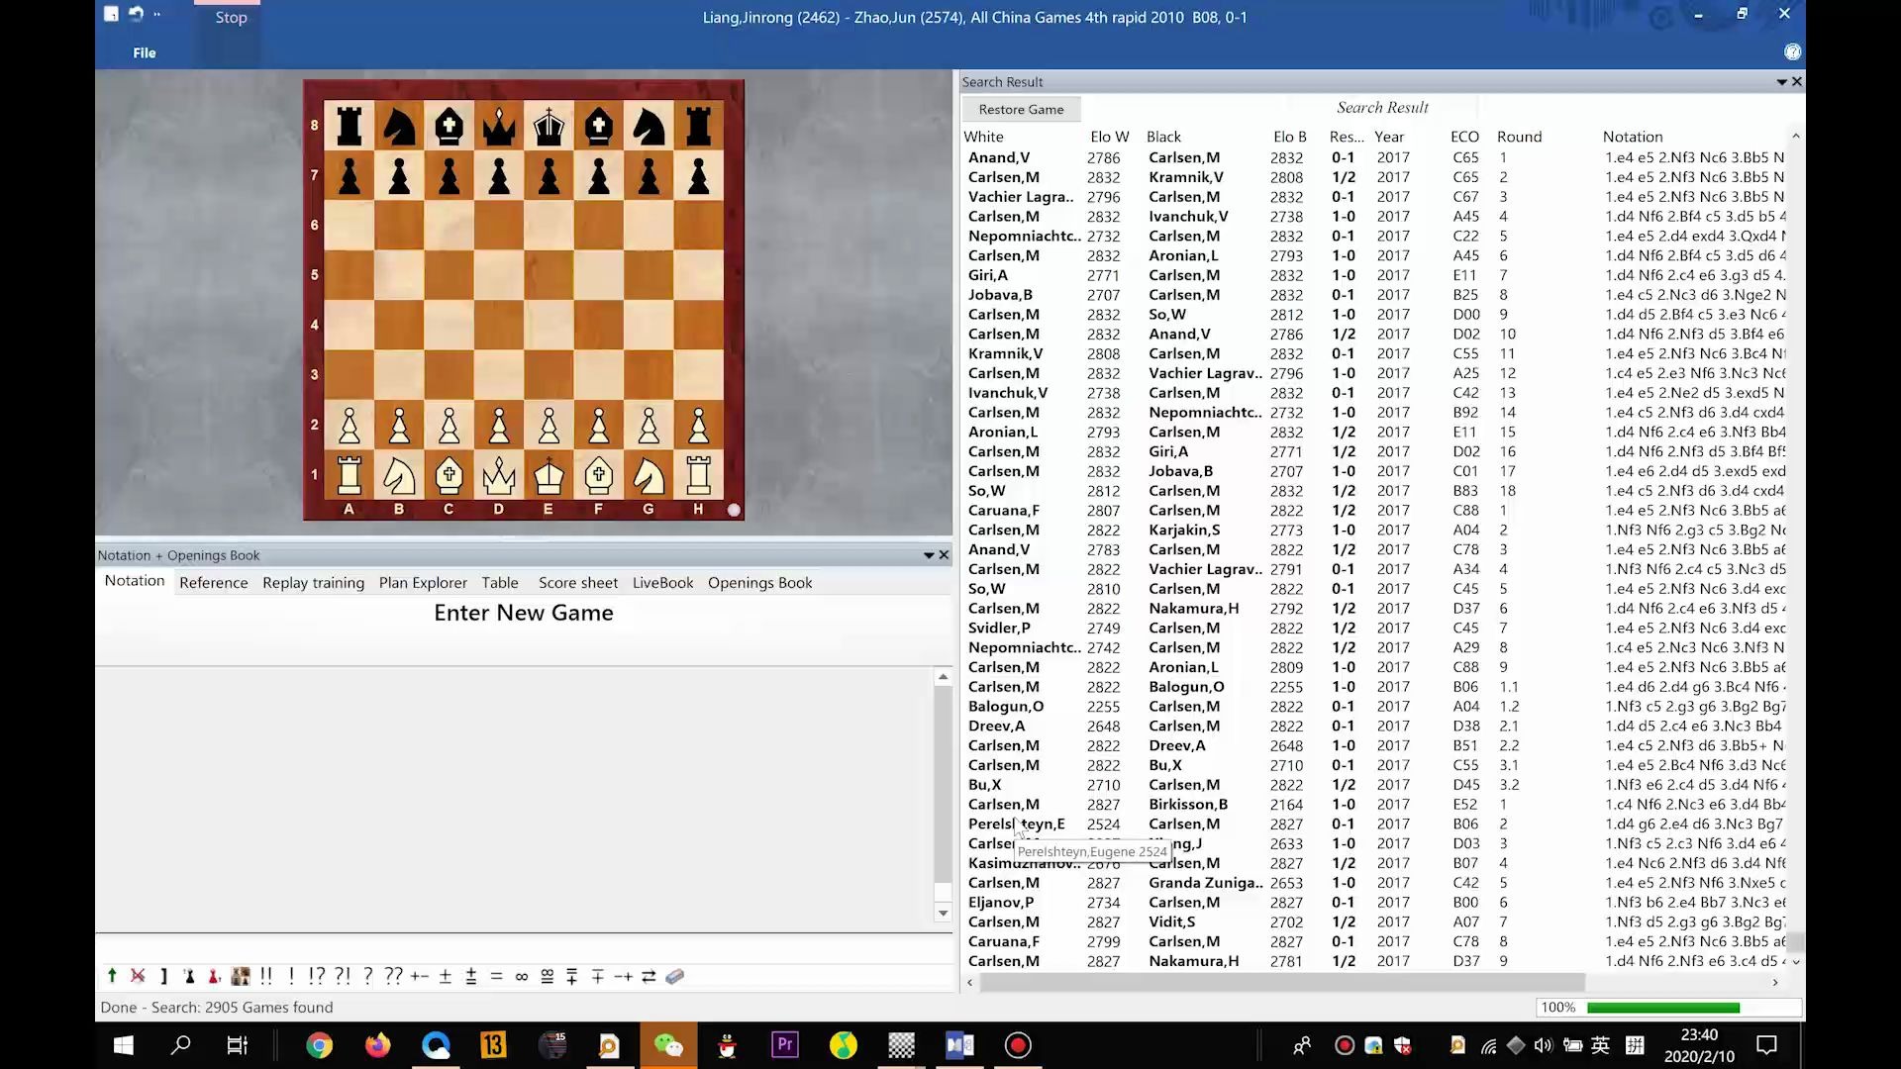
Task: Click the green up-arrow promote variation icon
Action: tap(112, 976)
